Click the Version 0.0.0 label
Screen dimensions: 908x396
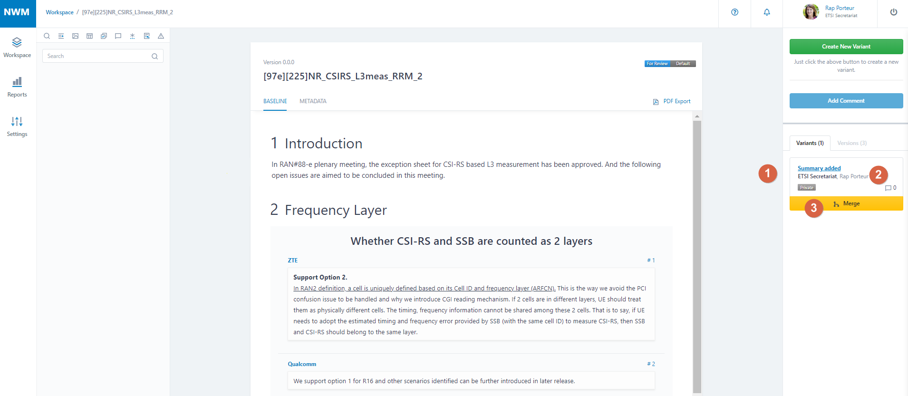[279, 62]
